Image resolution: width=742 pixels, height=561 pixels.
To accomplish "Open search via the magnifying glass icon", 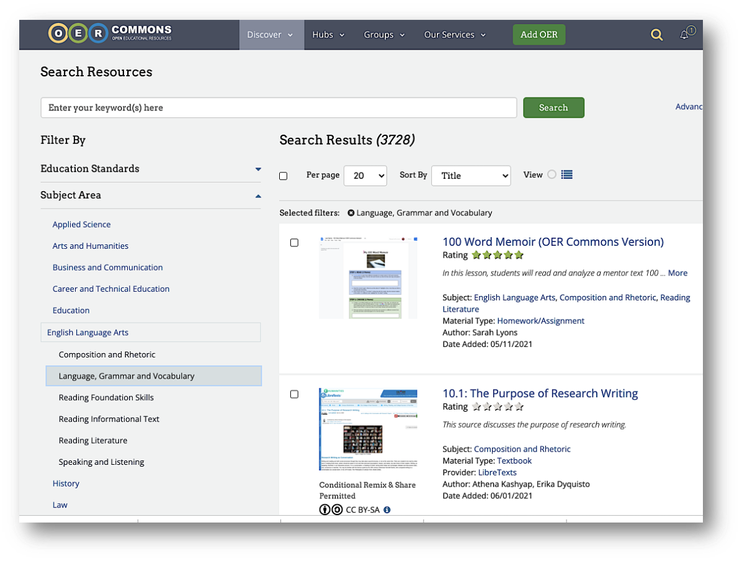I will pyautogui.click(x=656, y=35).
